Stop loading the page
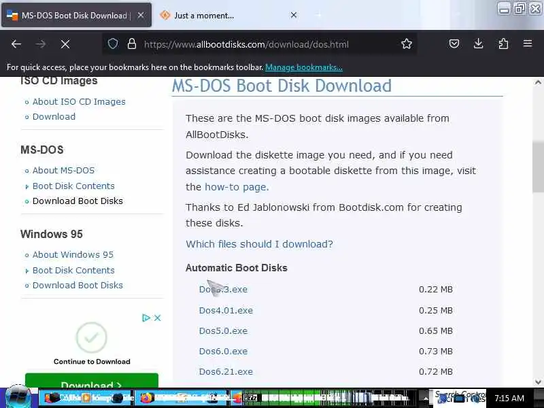Screen dimensions: 544x408 pyautogui.click(x=65, y=44)
